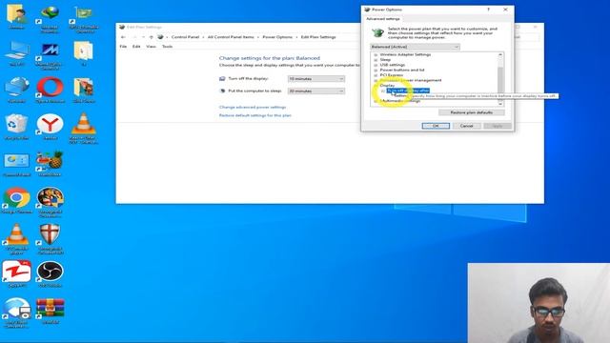Expand the Sleep node

376,60
